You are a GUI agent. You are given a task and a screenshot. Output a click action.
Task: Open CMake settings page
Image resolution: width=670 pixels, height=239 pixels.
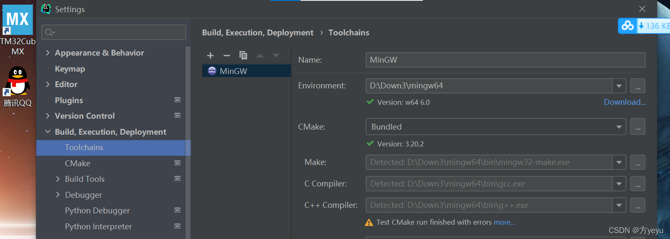click(x=78, y=163)
